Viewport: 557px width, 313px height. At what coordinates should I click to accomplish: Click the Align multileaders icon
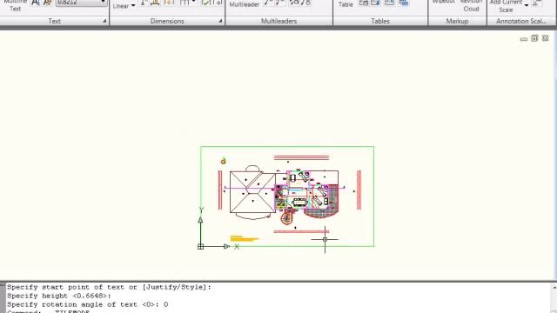click(293, 3)
